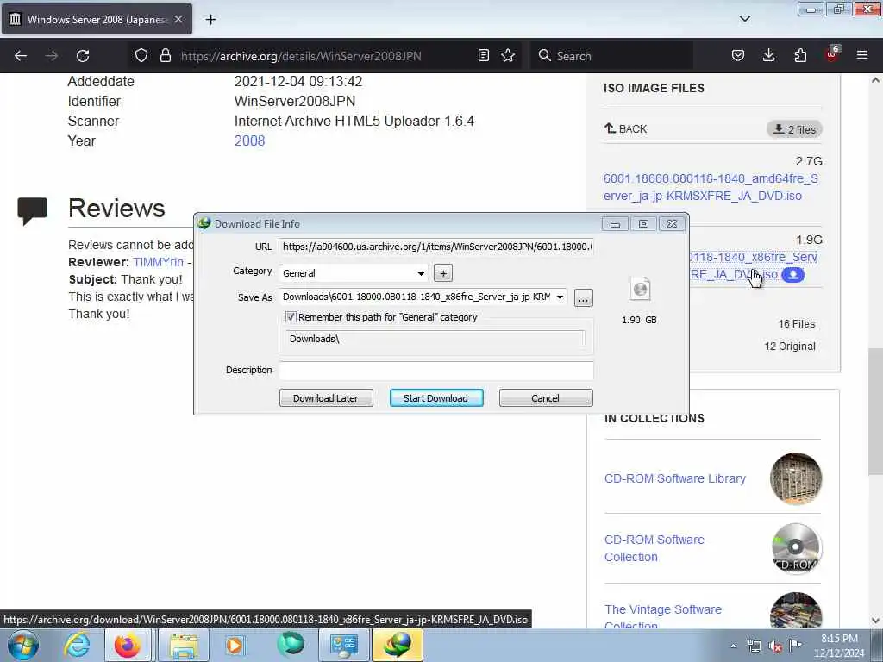Toggle Remember this path for General checkbox
Screen dimensions: 883x662
coord(291,317)
